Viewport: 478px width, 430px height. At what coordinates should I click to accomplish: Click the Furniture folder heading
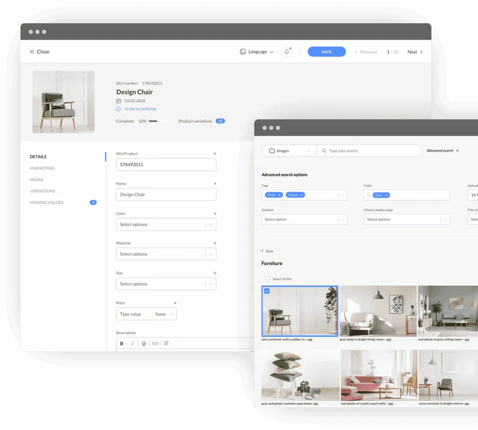[x=272, y=264]
